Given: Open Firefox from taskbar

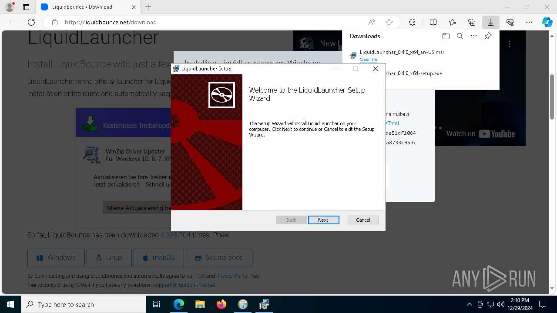Looking at the screenshot, I should point(221,304).
